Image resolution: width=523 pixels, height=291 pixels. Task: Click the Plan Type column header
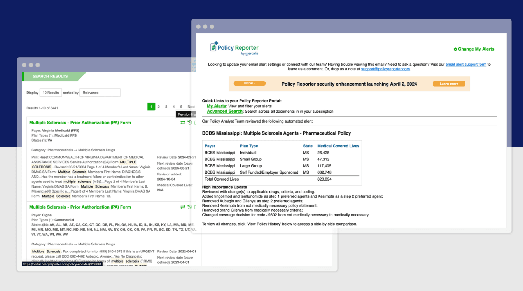(x=249, y=146)
